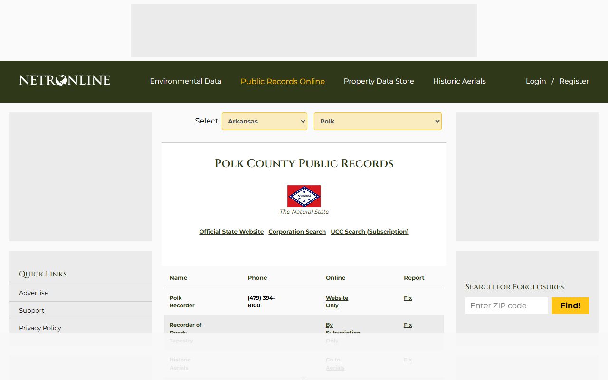Click the Arkansas state flag image
The height and width of the screenshot is (380, 608).
pyautogui.click(x=304, y=196)
